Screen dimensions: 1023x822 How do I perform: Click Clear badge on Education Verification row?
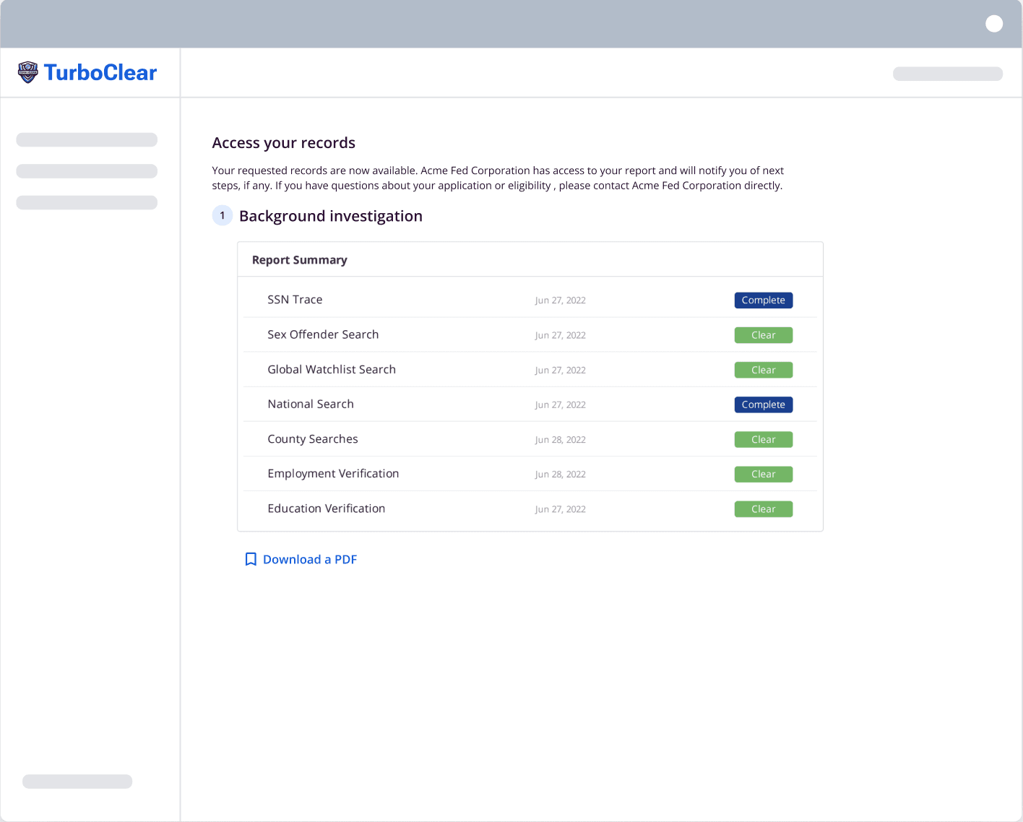(x=763, y=509)
